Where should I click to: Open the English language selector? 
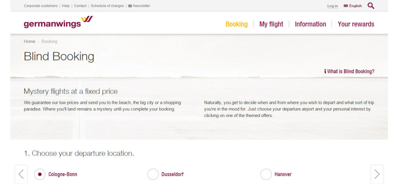point(355,6)
